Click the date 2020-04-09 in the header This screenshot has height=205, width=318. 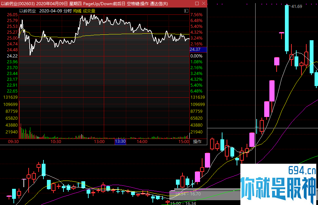51,11
